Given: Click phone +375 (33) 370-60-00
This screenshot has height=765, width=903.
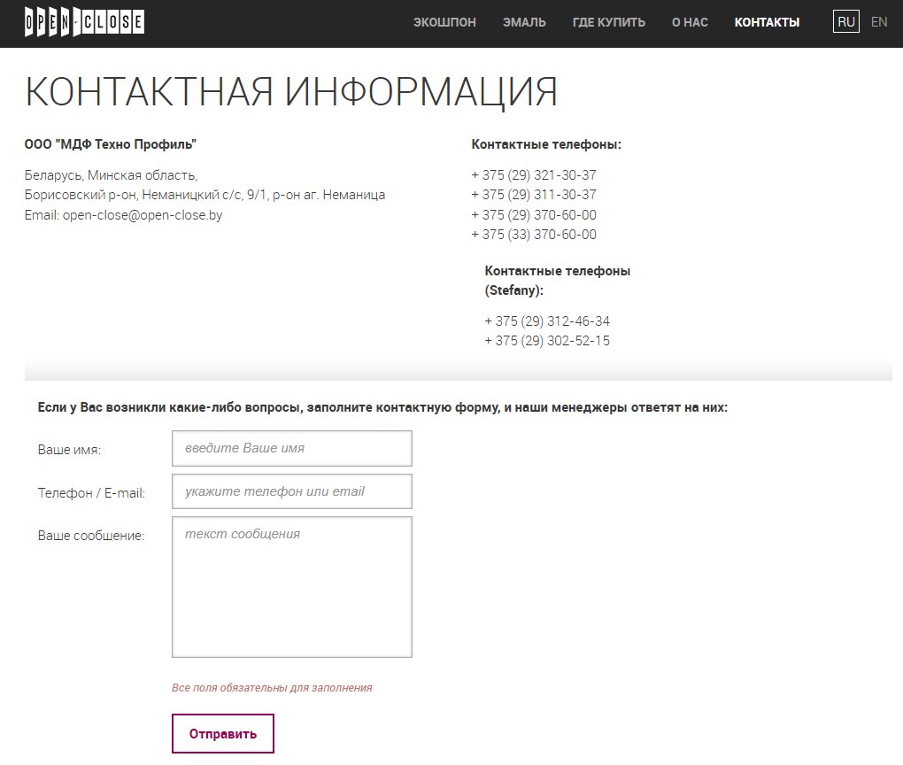Looking at the screenshot, I should (x=534, y=235).
